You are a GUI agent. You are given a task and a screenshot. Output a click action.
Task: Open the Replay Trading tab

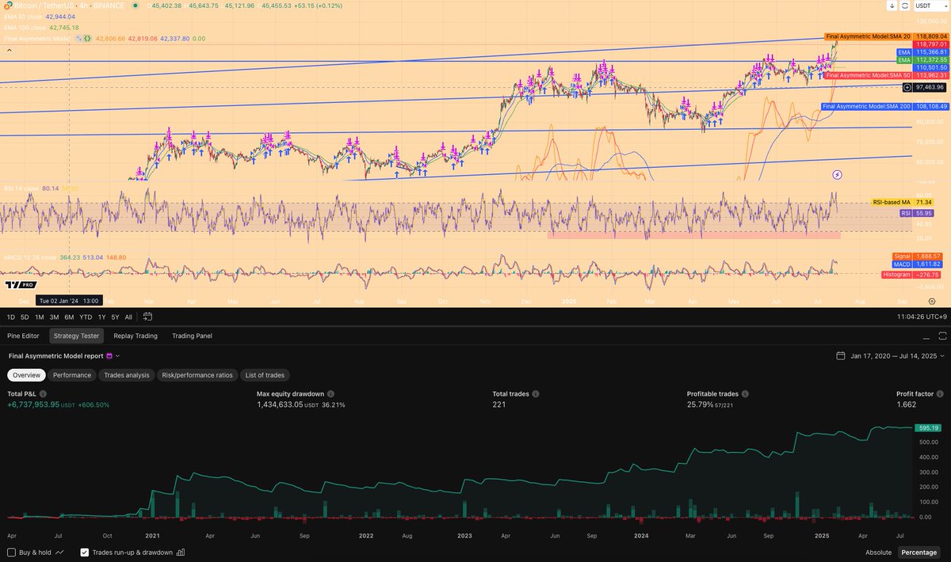pos(136,336)
